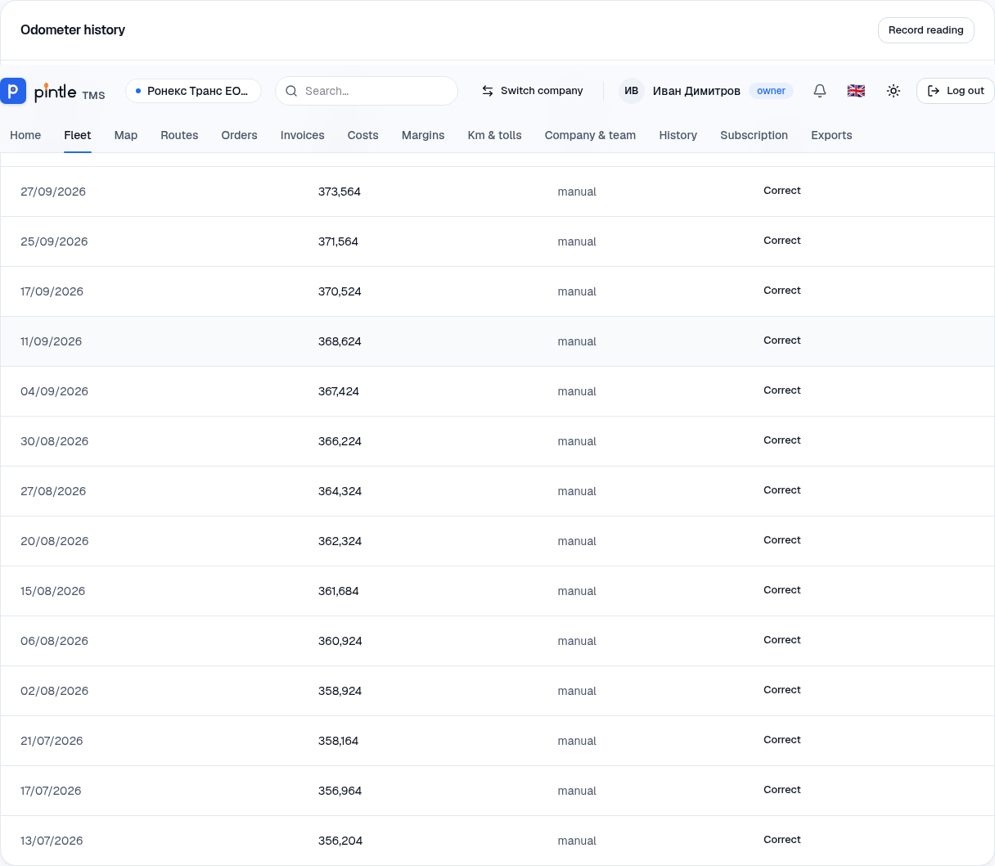Click Correct for the 27/09/2026 reading

[782, 191]
